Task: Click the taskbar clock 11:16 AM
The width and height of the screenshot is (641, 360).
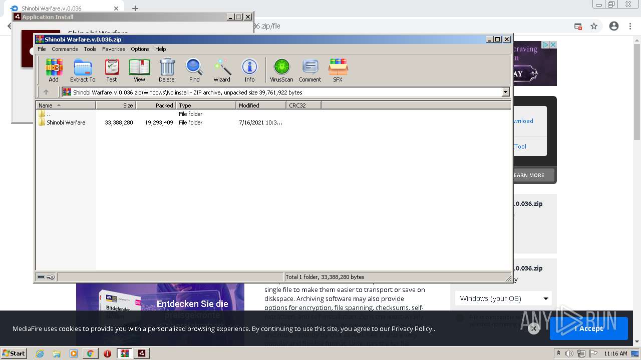Action: 615,353
